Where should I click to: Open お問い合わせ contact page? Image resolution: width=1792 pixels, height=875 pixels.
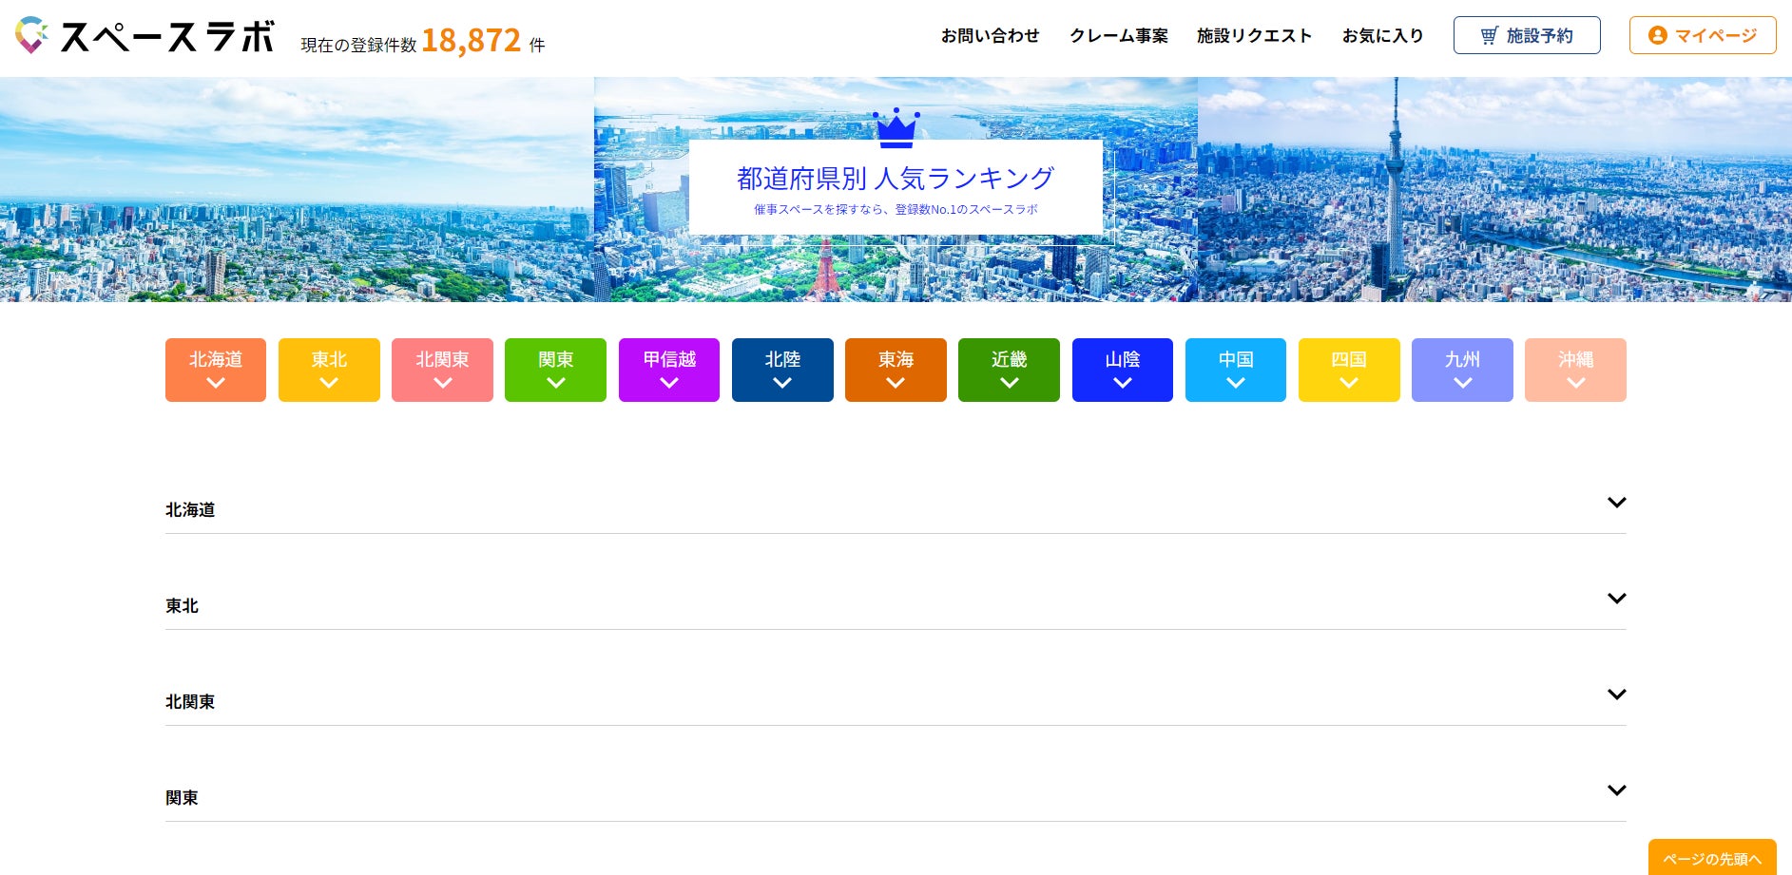pyautogui.click(x=990, y=36)
